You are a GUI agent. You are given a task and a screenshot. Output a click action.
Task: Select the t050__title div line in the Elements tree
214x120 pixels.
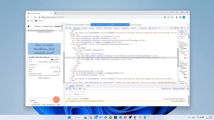pos(121,58)
